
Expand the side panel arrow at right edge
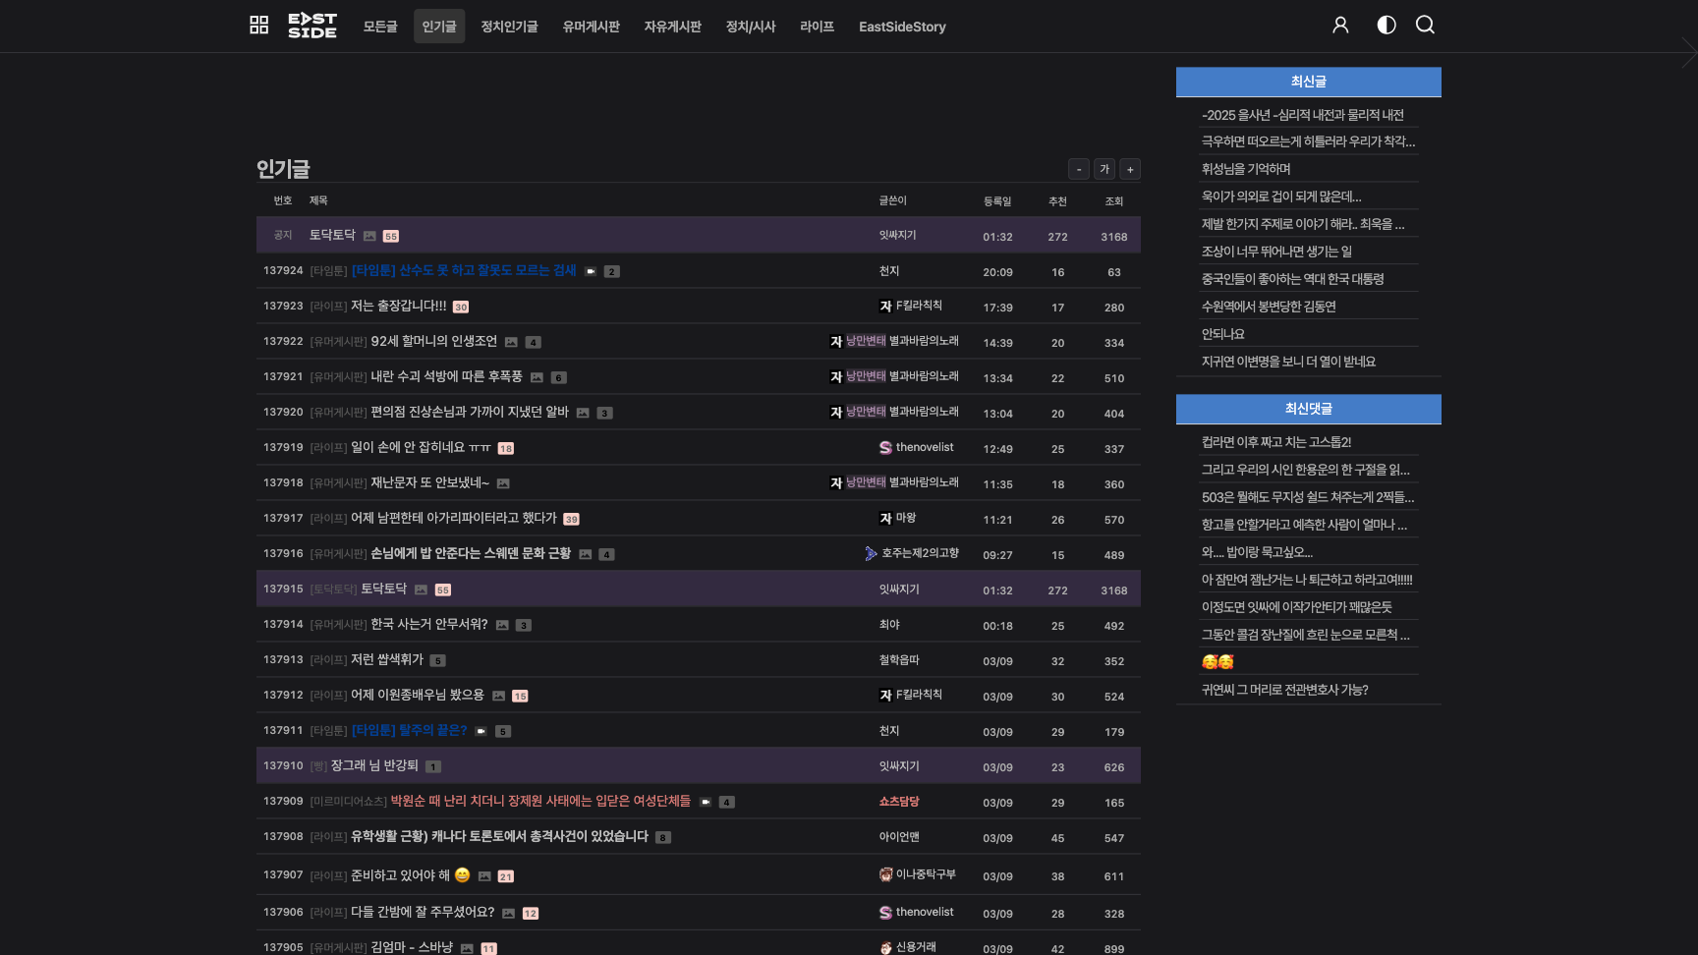tap(1688, 52)
